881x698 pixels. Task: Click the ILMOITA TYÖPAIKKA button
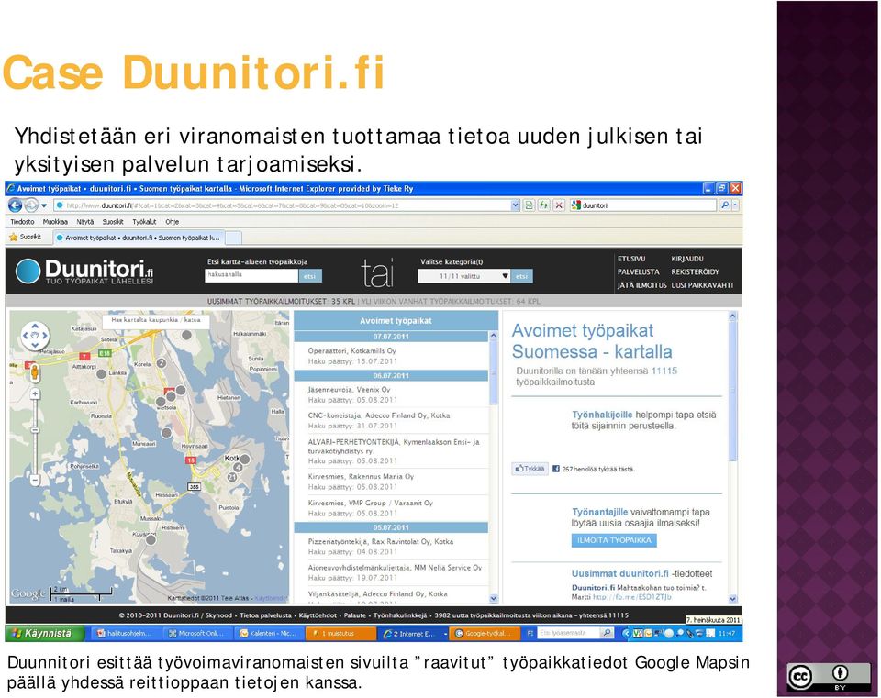tap(614, 540)
